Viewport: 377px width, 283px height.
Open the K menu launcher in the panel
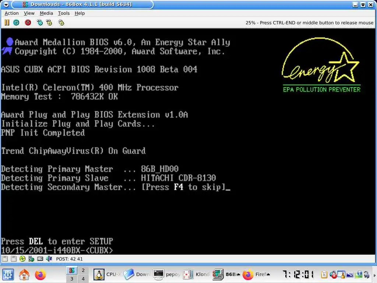[x=8, y=274]
